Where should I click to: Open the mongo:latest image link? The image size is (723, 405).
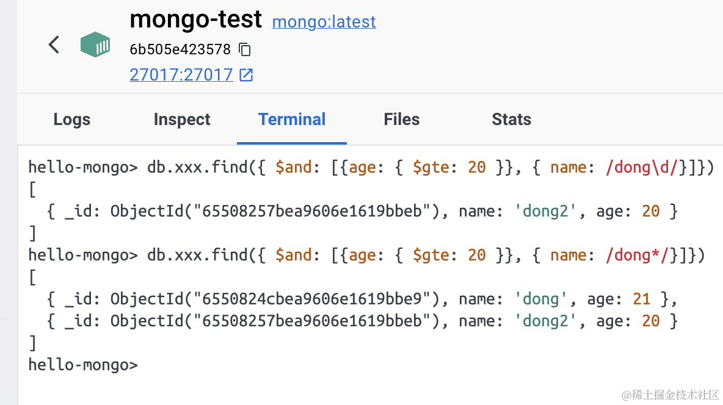(x=324, y=22)
